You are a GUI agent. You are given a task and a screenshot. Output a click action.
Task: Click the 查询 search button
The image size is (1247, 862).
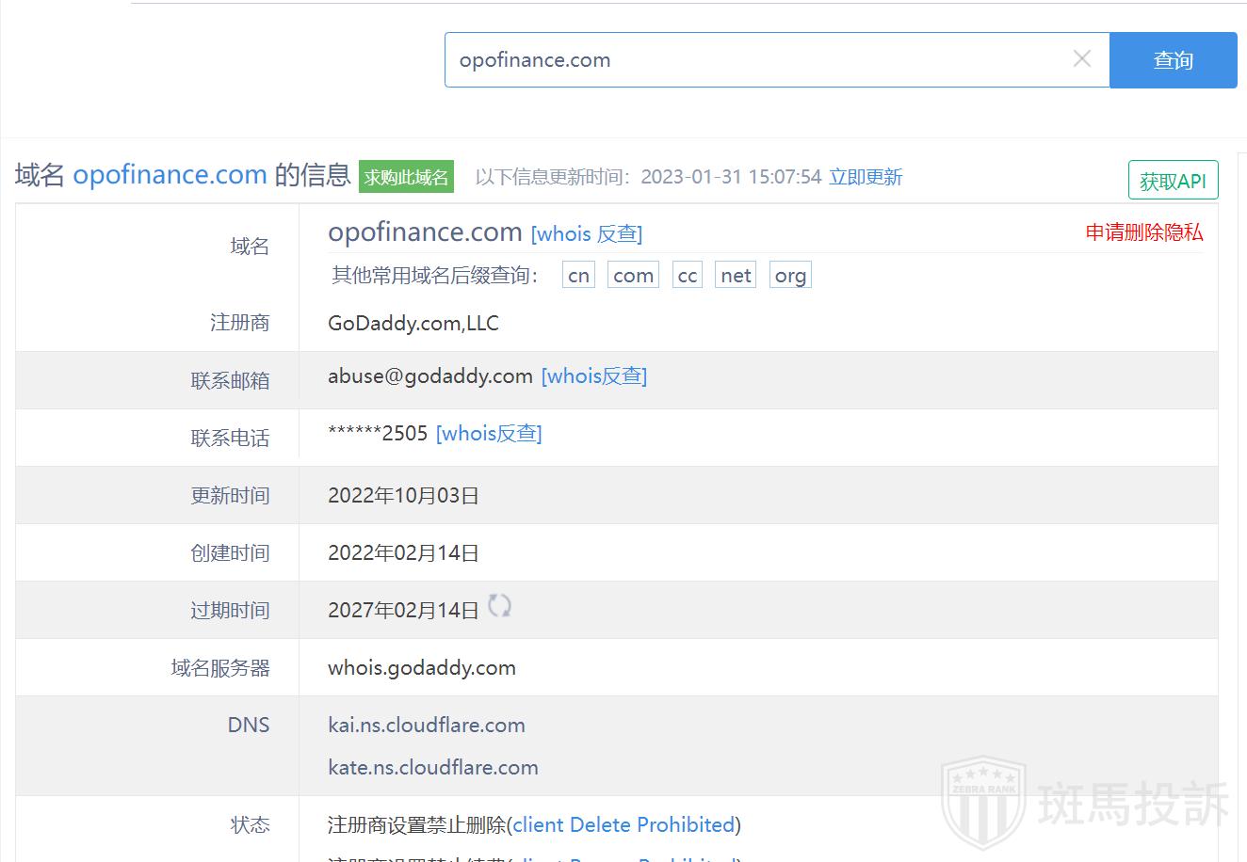[1173, 60]
